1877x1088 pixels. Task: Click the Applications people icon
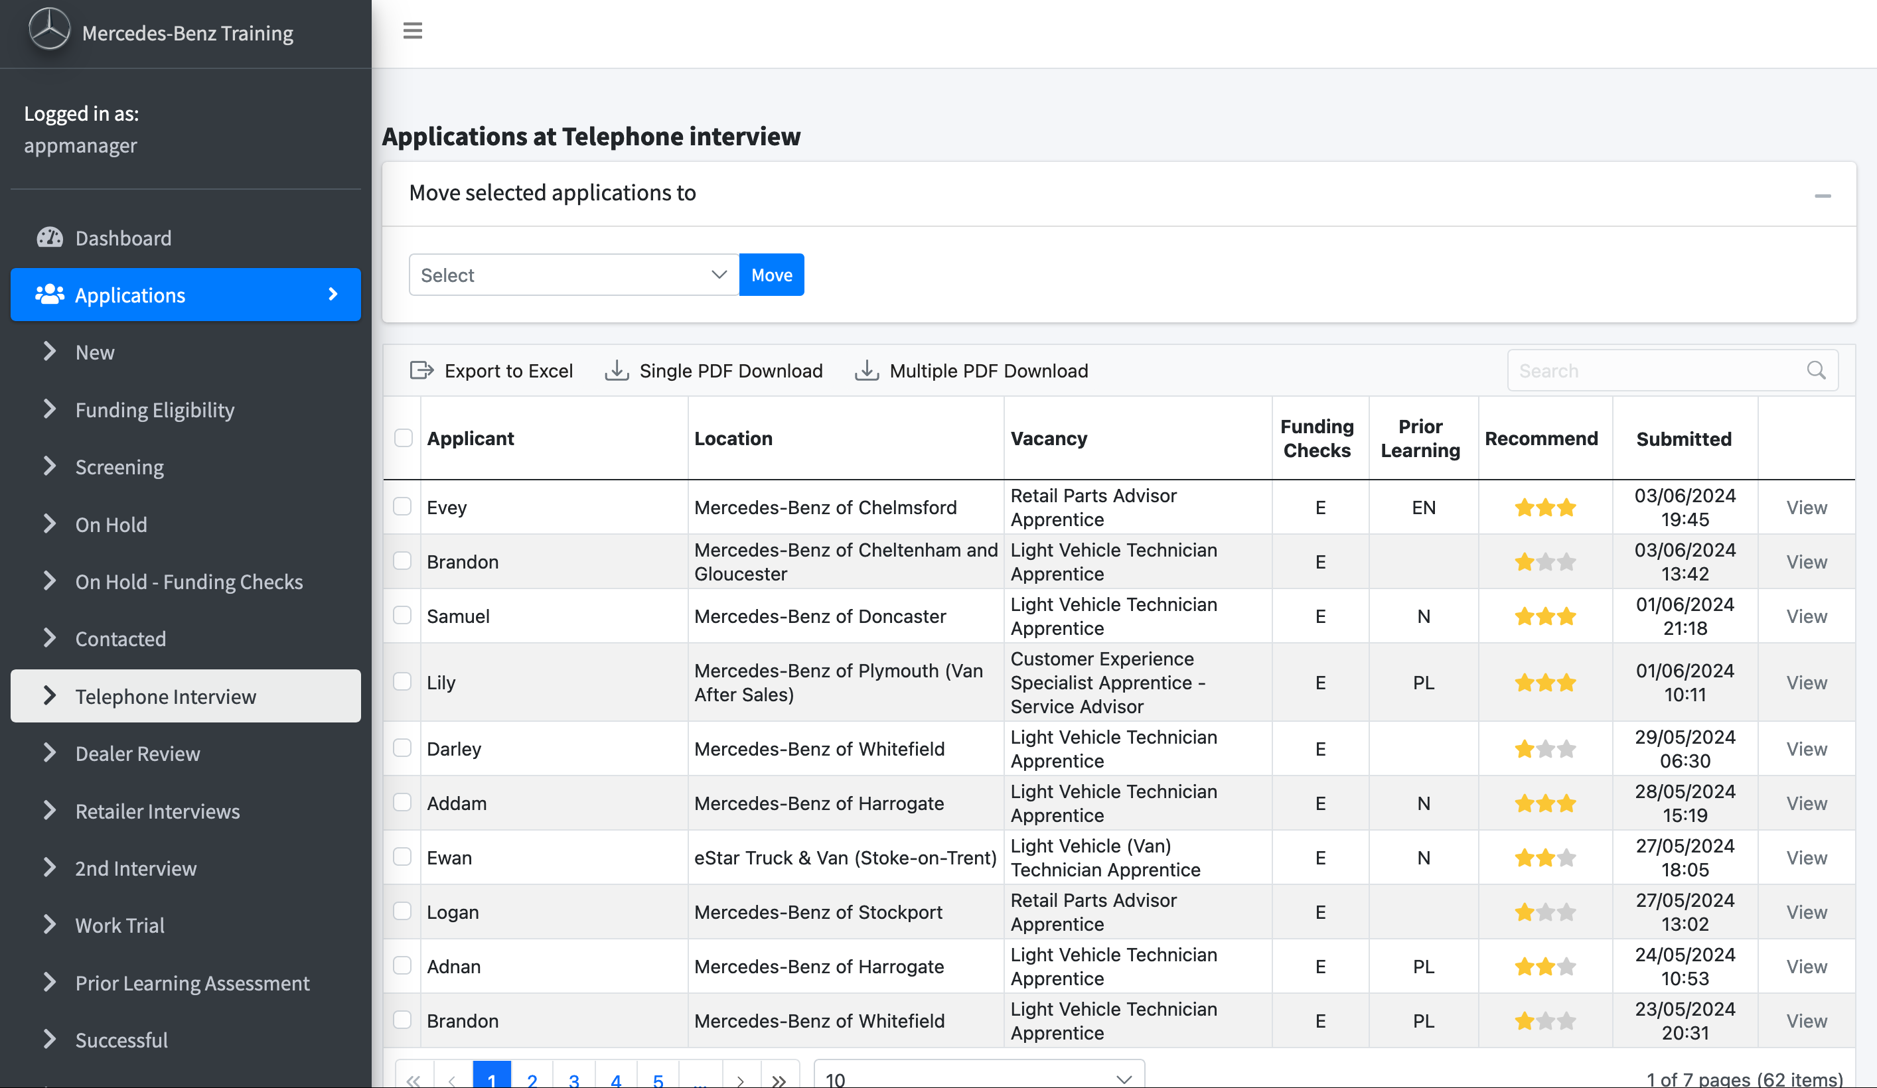pos(50,294)
